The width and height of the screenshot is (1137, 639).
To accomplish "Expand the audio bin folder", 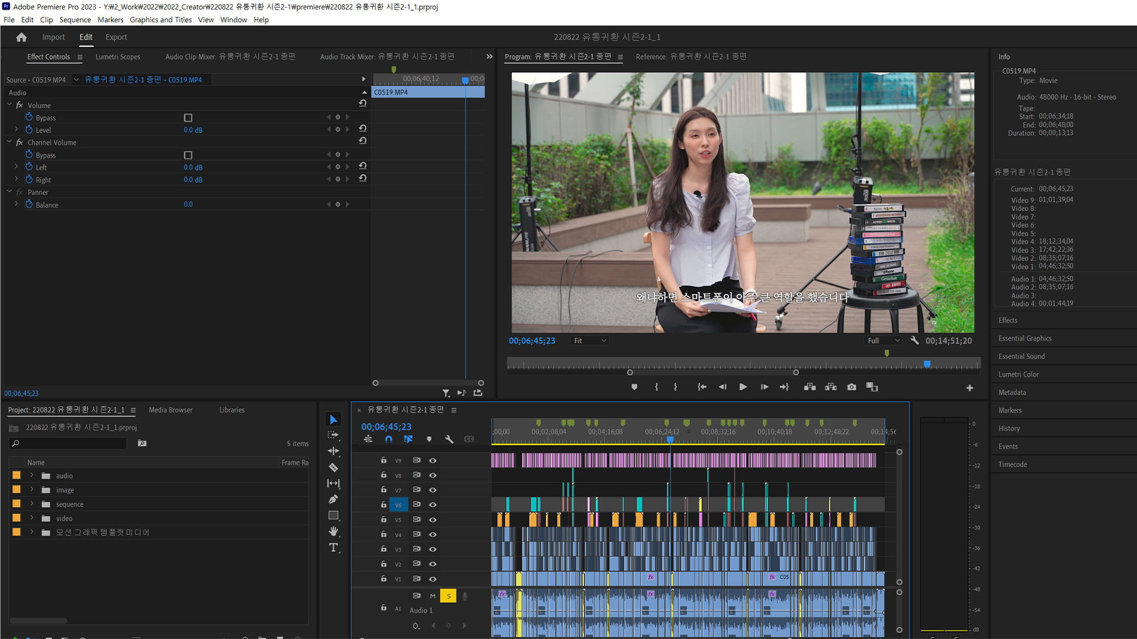I will pyautogui.click(x=32, y=476).
